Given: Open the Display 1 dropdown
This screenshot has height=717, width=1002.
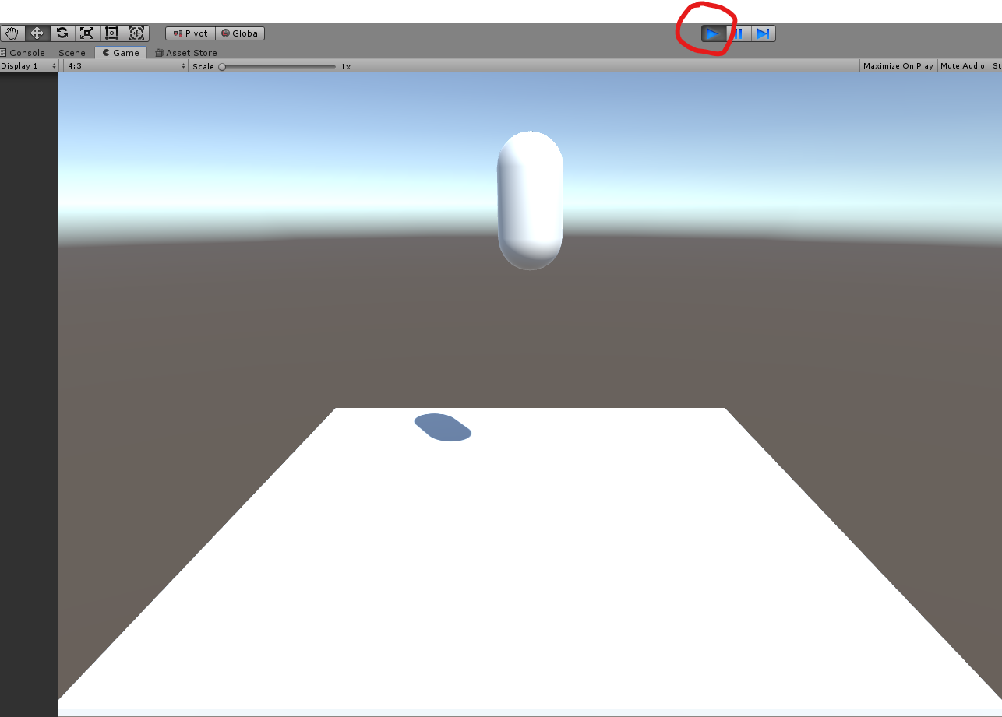Looking at the screenshot, I should click(30, 66).
